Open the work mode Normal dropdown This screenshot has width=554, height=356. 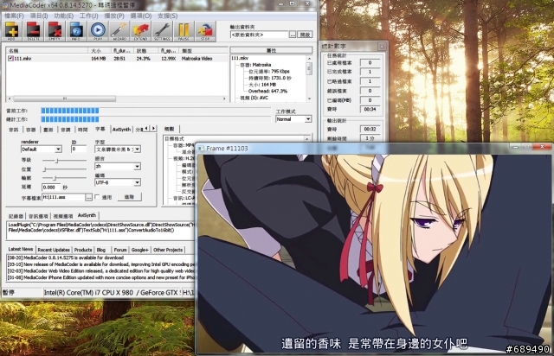pyautogui.click(x=308, y=119)
